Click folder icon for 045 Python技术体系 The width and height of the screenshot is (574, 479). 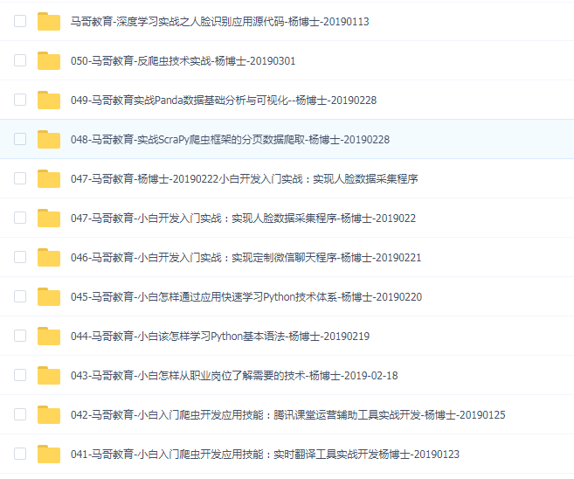tap(49, 296)
